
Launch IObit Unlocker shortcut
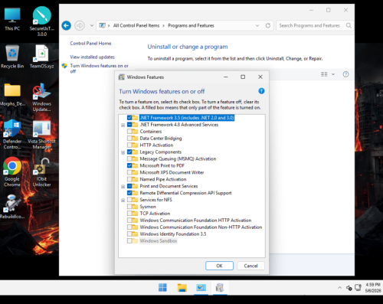(42, 172)
